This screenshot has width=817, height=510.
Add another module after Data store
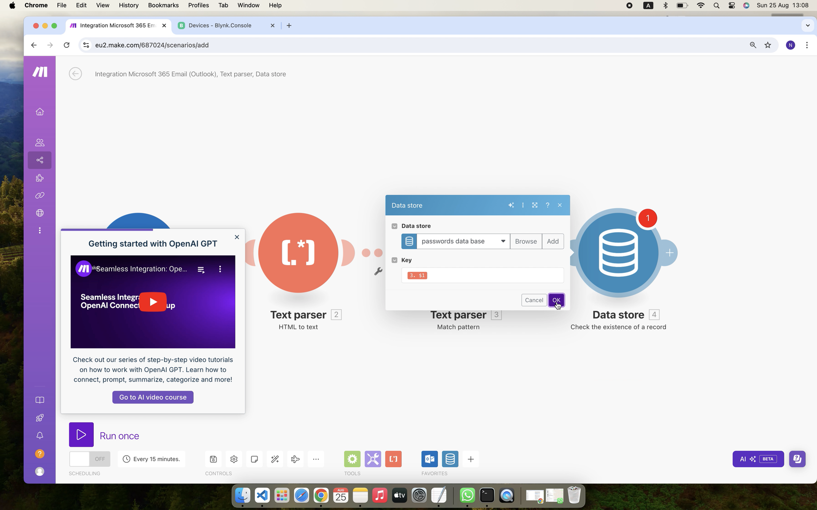pos(669,253)
